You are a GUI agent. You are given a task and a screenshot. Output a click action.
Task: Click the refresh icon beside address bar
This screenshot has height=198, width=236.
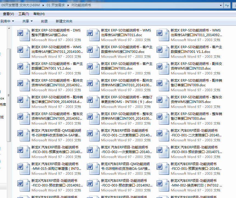point(227,5)
